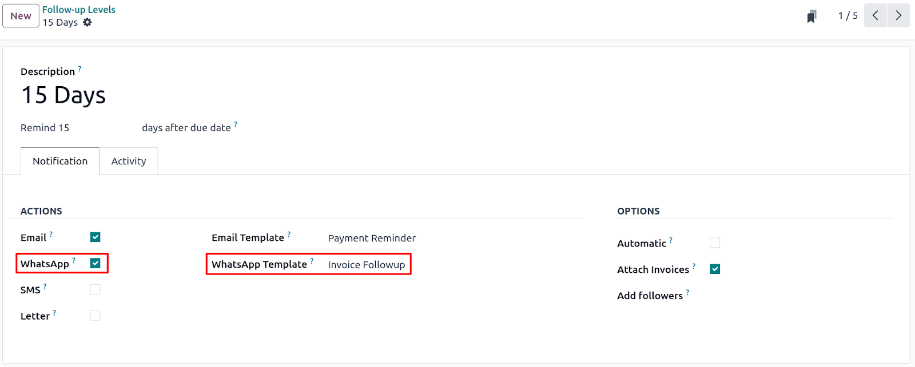The height and width of the screenshot is (367, 915).
Task: Open the WhatsApp Template field Invoice Followup
Action: pyautogui.click(x=367, y=264)
